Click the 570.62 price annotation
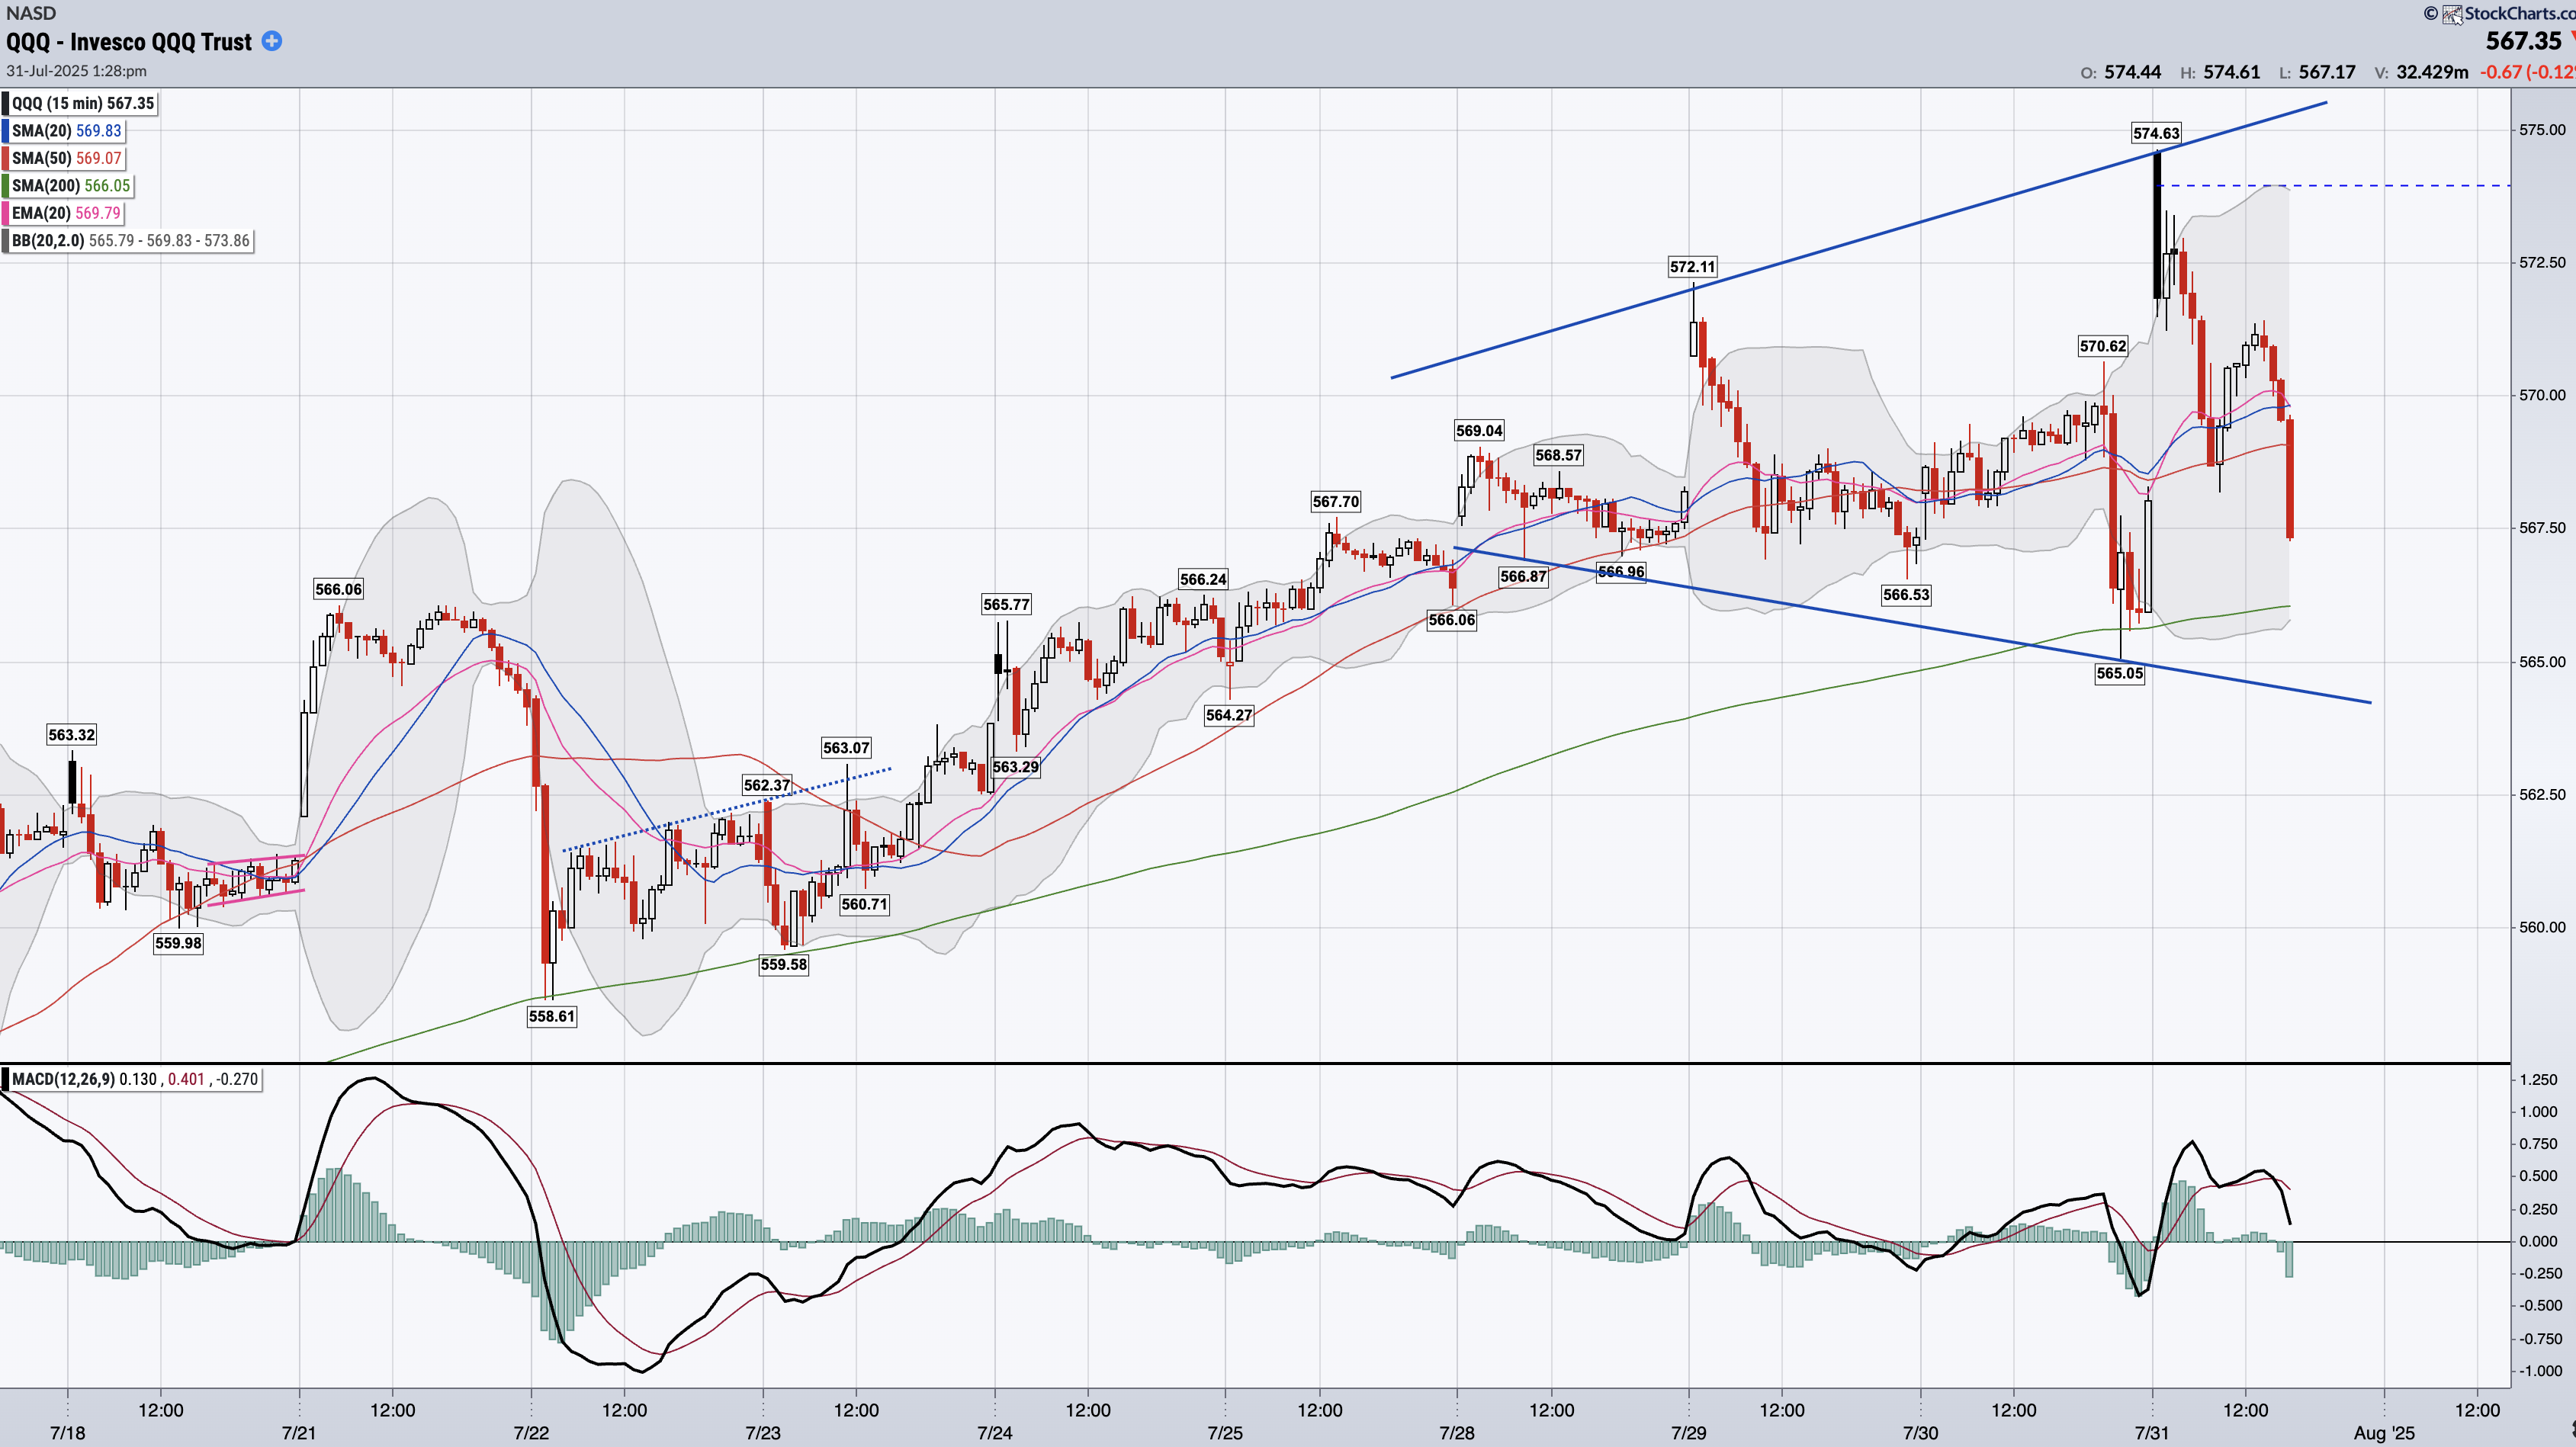This screenshot has height=1447, width=2576. pyautogui.click(x=2103, y=346)
